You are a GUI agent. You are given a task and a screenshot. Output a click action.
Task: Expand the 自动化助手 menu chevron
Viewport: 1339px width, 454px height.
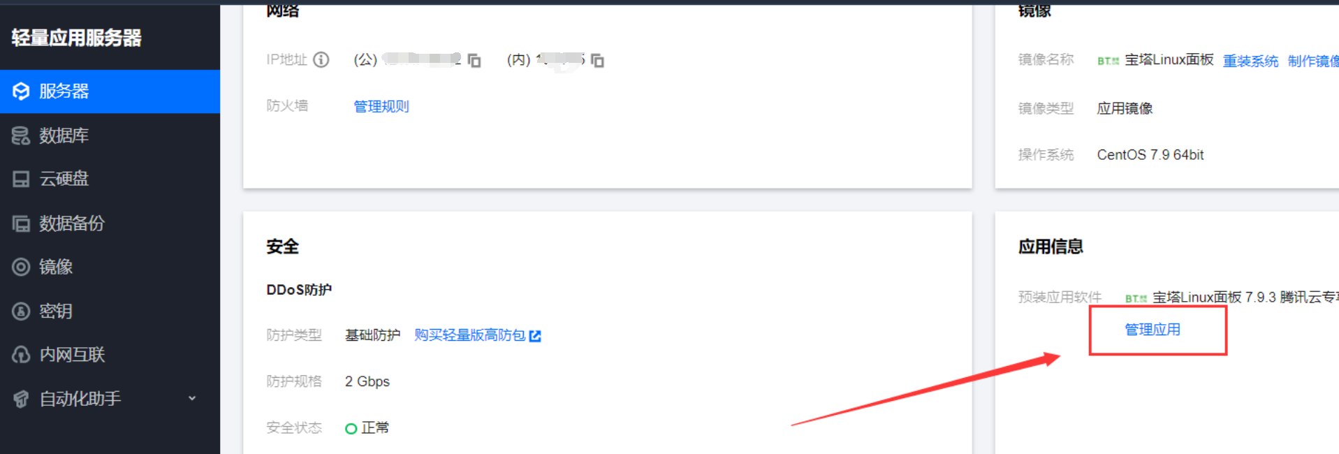(x=192, y=398)
